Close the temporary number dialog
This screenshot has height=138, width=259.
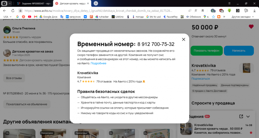click(x=183, y=39)
